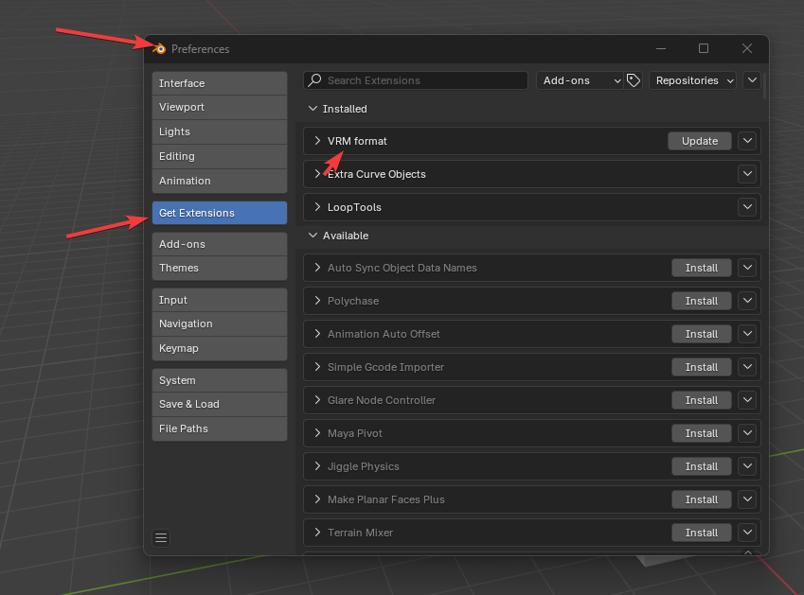Click the Blender logo in the title bar

pyautogui.click(x=160, y=49)
